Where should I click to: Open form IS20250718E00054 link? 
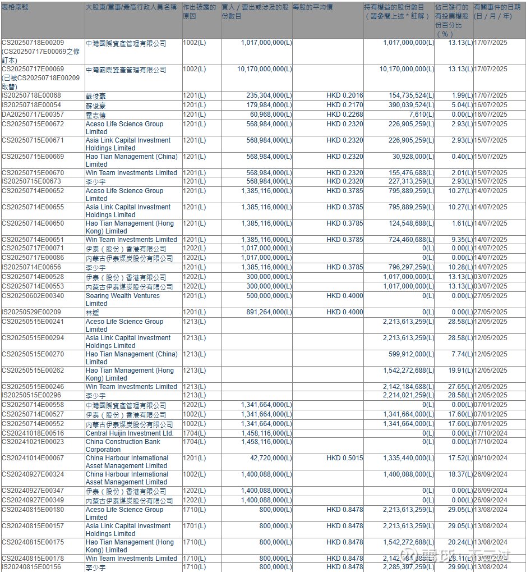31,105
